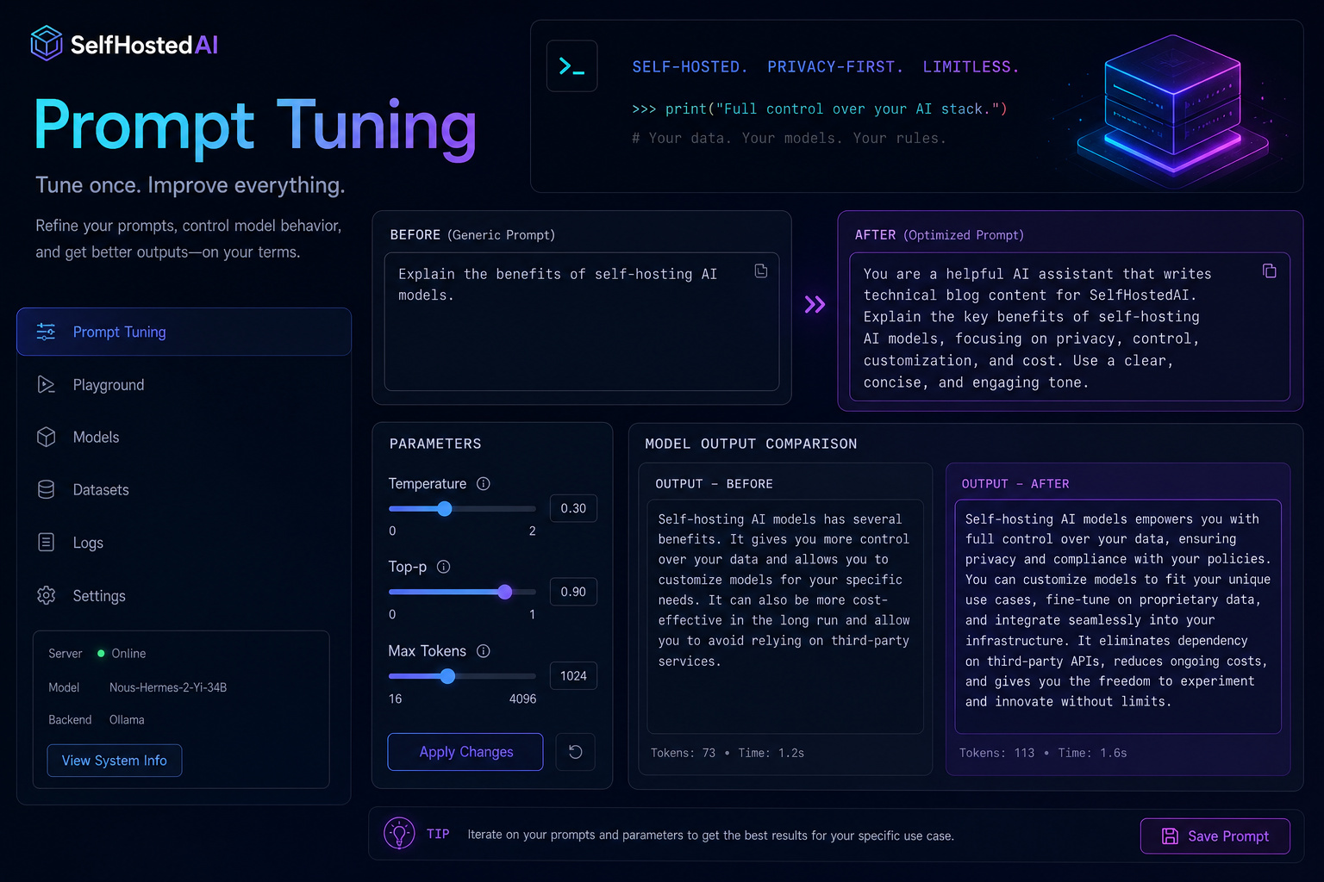Open the Models section
1324x882 pixels.
pyautogui.click(x=184, y=437)
